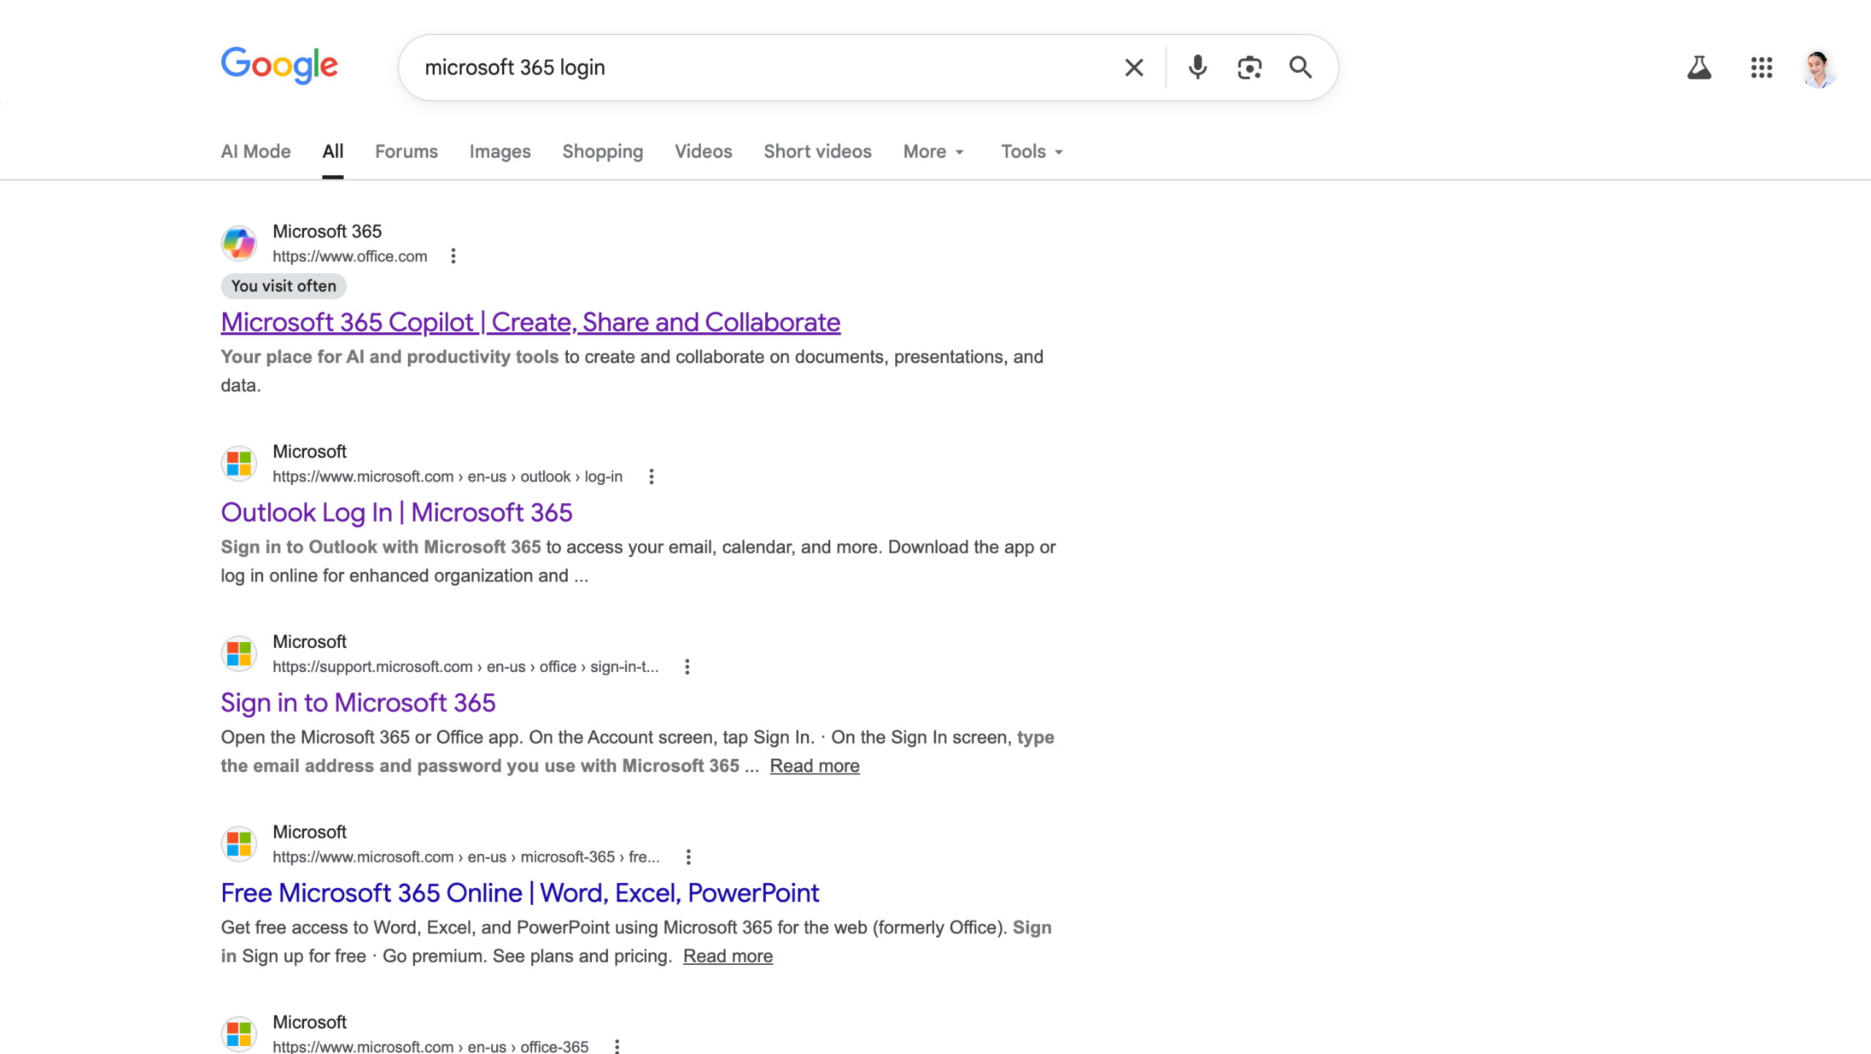This screenshot has height=1054, width=1871.
Task: Open three-dot menu for Outlook log-in result
Action: tap(651, 477)
